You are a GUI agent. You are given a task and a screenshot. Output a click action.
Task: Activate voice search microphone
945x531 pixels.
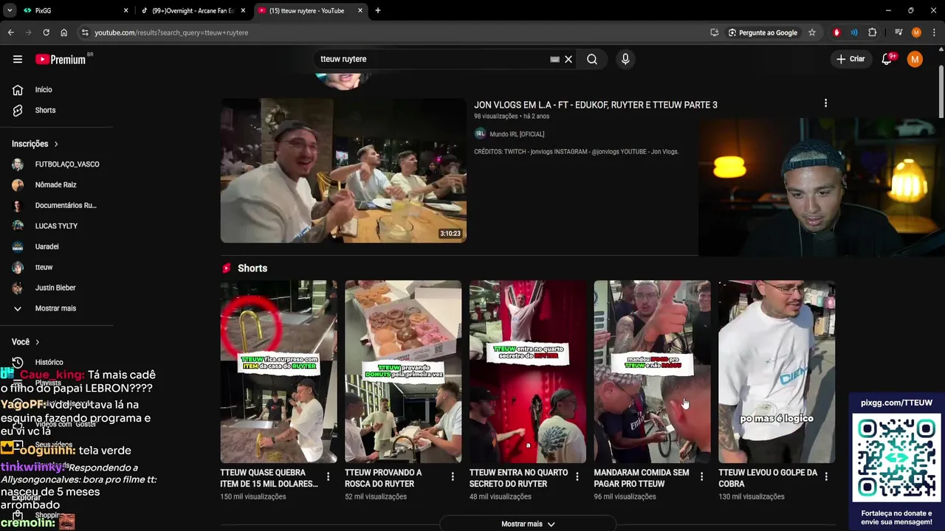(625, 59)
